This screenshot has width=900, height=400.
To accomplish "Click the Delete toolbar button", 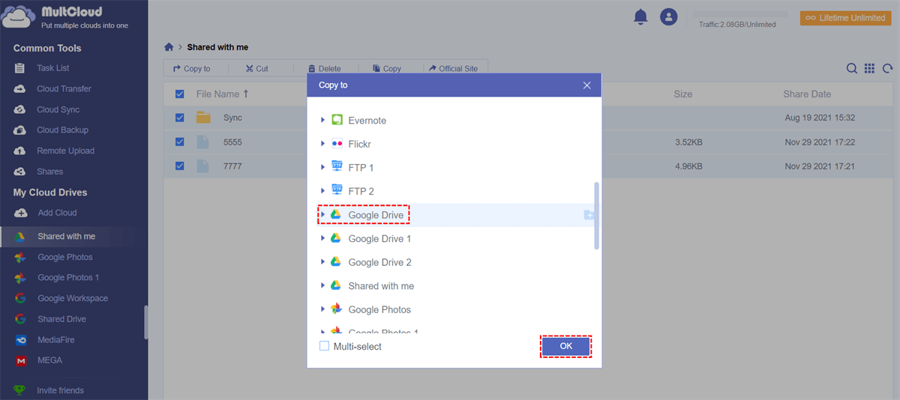I will [324, 68].
